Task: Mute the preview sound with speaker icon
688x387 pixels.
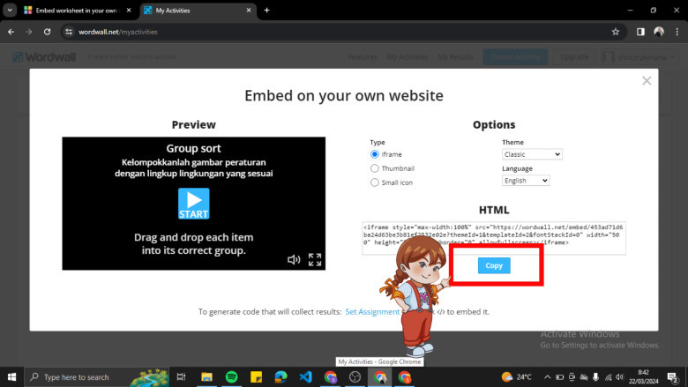Action: tap(294, 260)
